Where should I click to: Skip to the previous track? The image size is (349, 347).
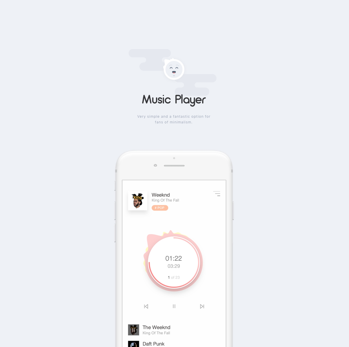pyautogui.click(x=146, y=306)
